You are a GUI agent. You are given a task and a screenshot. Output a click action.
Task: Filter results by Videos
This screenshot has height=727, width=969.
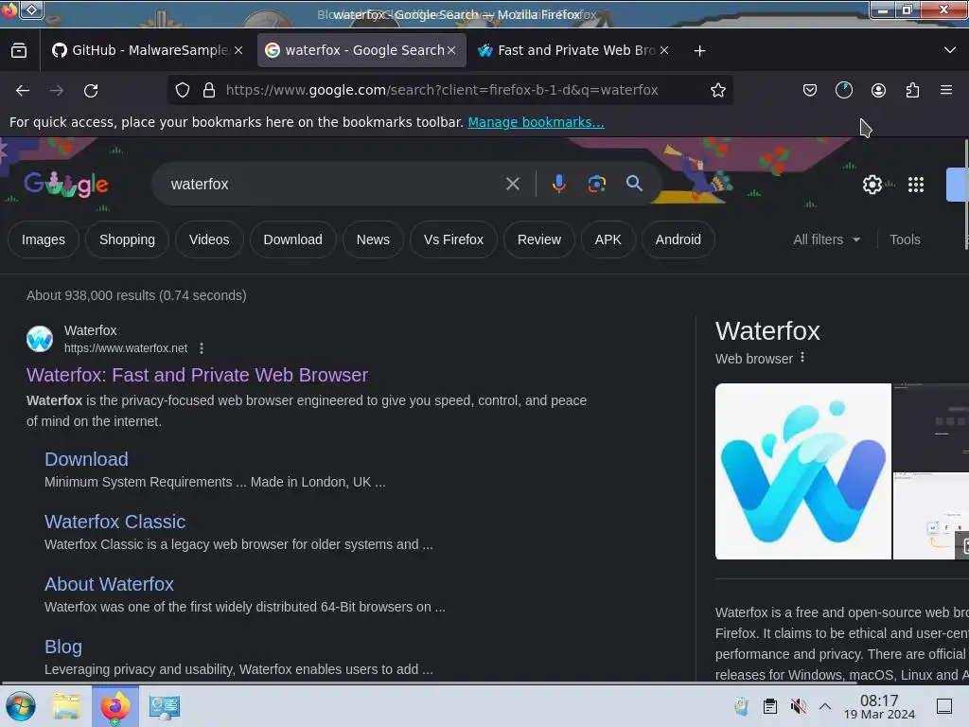pos(209,239)
